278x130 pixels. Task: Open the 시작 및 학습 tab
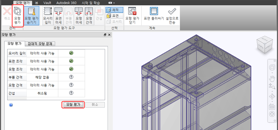[x=91, y=3]
